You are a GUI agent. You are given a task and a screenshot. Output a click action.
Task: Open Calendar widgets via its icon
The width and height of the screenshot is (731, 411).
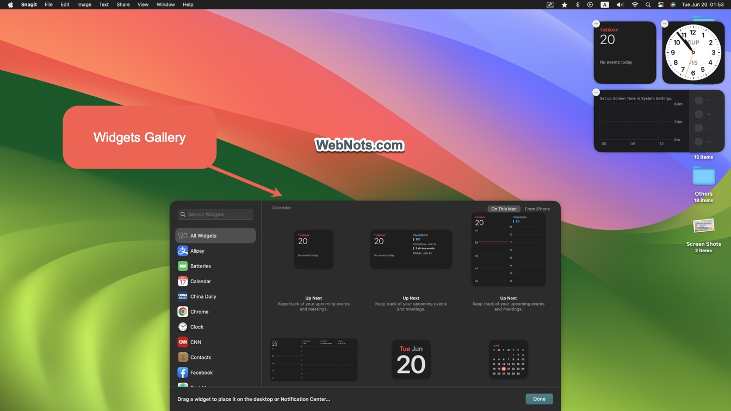183,281
